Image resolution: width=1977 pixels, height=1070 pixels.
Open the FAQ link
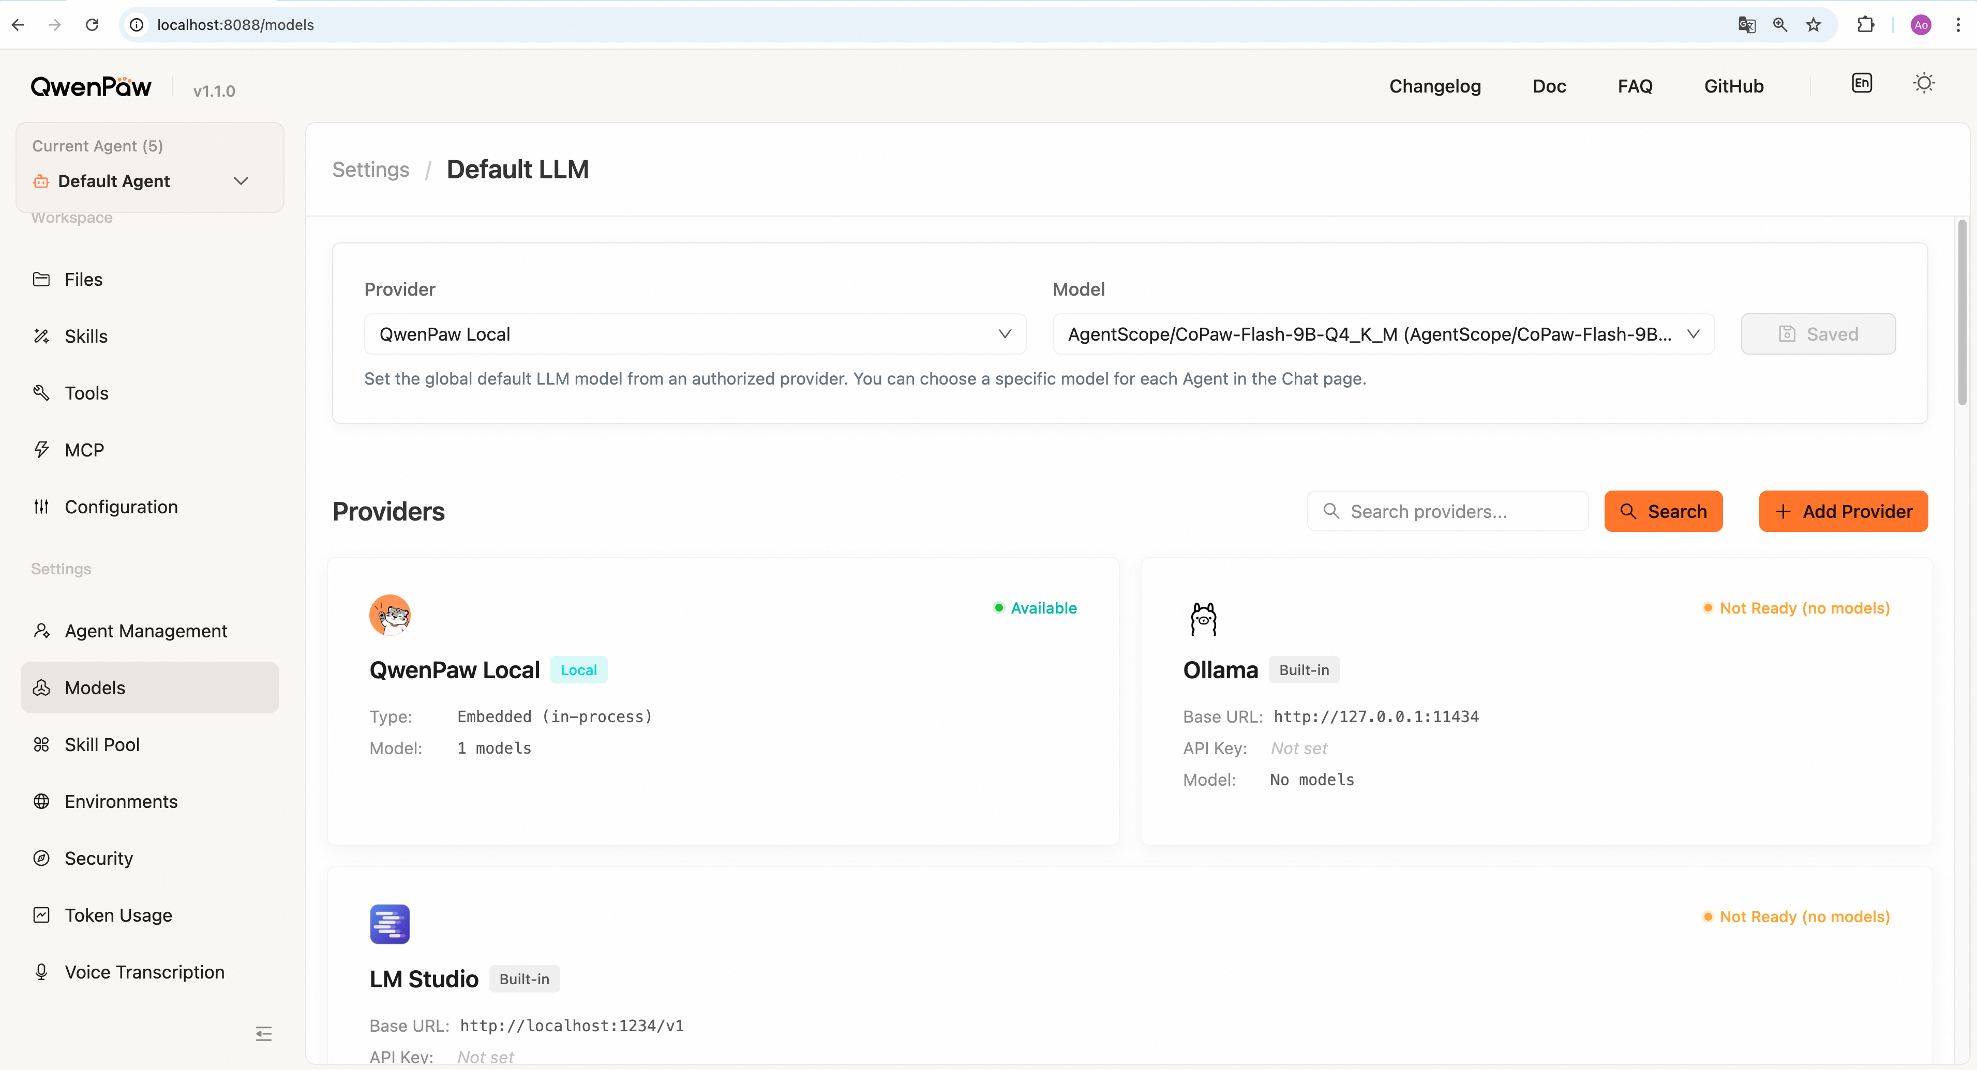click(x=1635, y=86)
